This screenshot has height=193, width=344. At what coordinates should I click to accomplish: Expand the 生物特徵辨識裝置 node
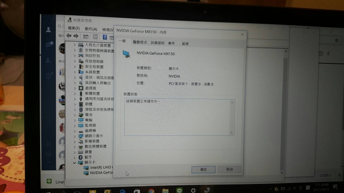(x=75, y=50)
